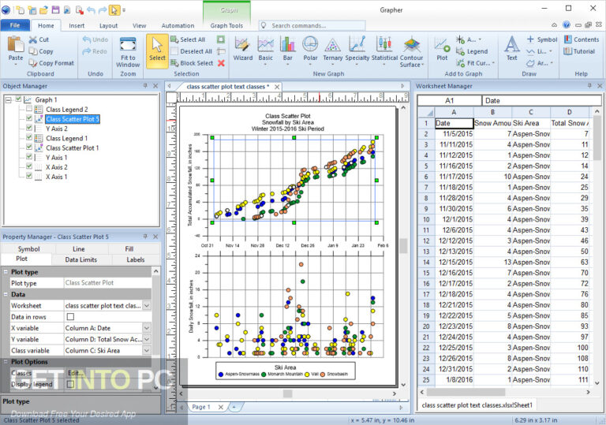Toggle visibility of Class Scatter Plot 5
Screen dimensions: 606x425
[x=29, y=117]
